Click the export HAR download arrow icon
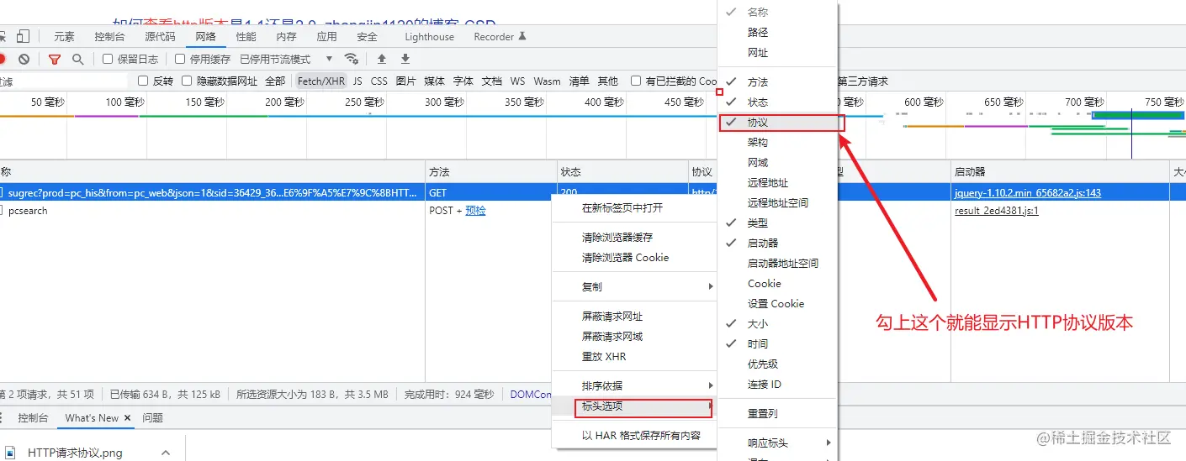The height and width of the screenshot is (461, 1186). pyautogui.click(x=405, y=59)
